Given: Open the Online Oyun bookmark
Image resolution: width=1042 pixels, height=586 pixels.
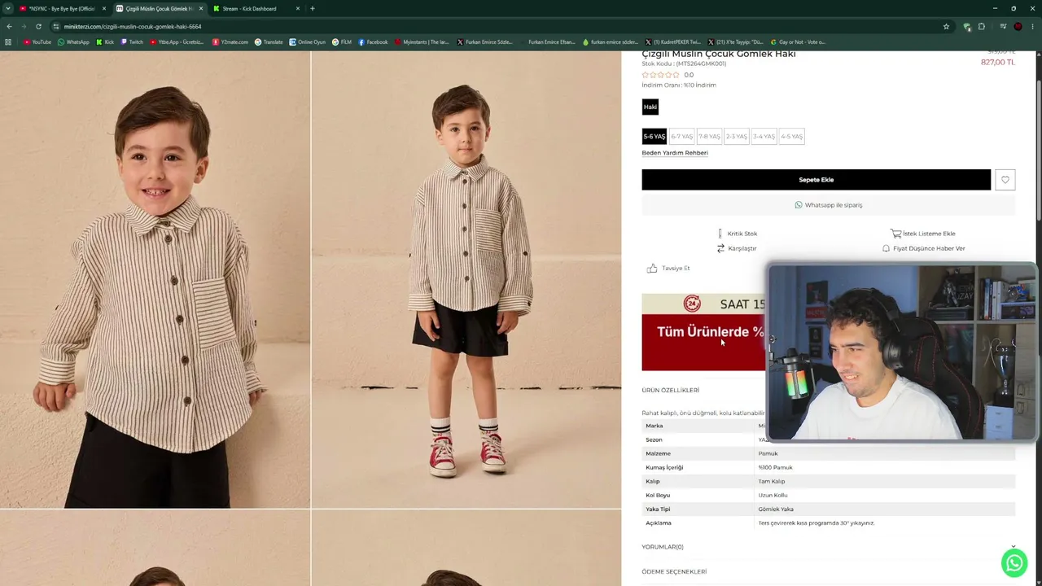Looking at the screenshot, I should [307, 42].
